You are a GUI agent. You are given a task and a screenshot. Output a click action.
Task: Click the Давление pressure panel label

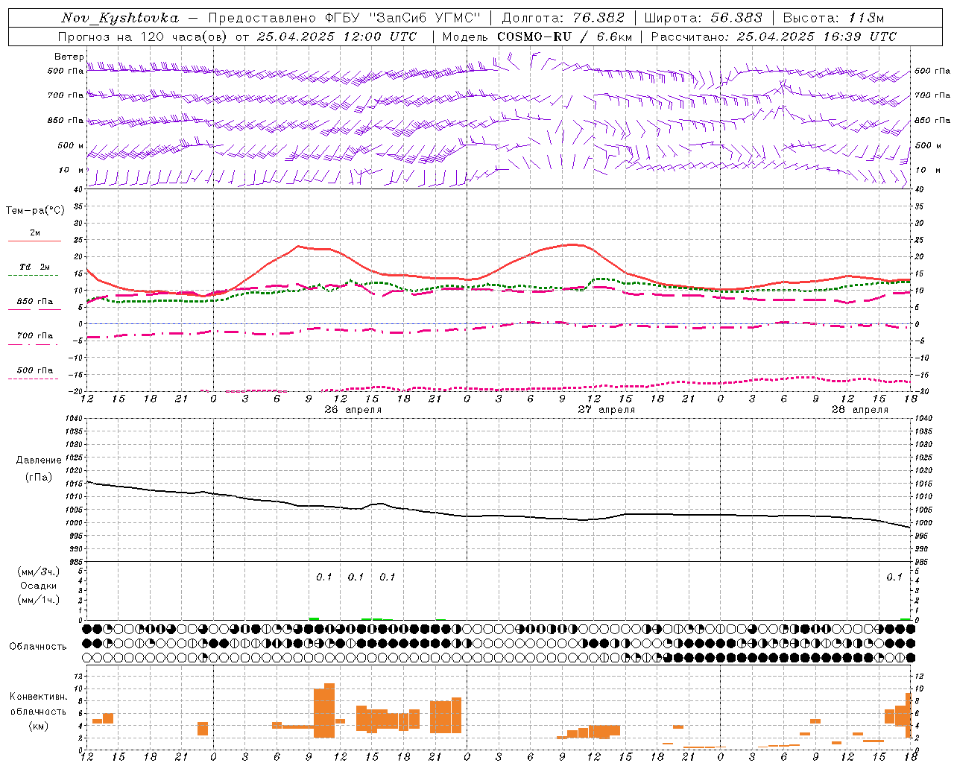pyautogui.click(x=39, y=460)
